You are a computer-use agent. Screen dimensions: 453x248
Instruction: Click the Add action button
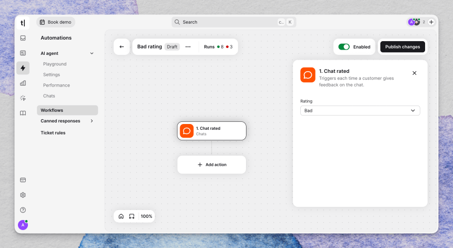[x=212, y=165]
